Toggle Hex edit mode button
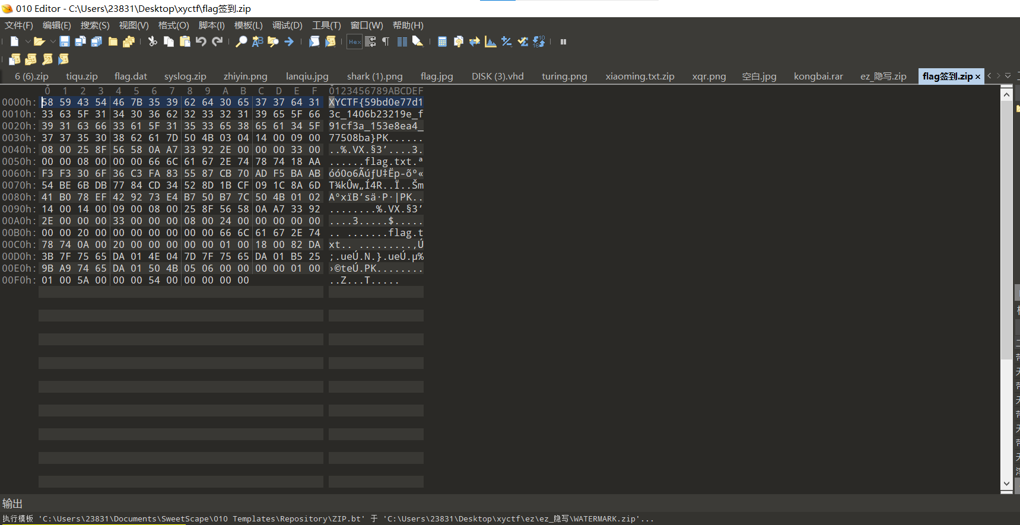 pos(355,42)
